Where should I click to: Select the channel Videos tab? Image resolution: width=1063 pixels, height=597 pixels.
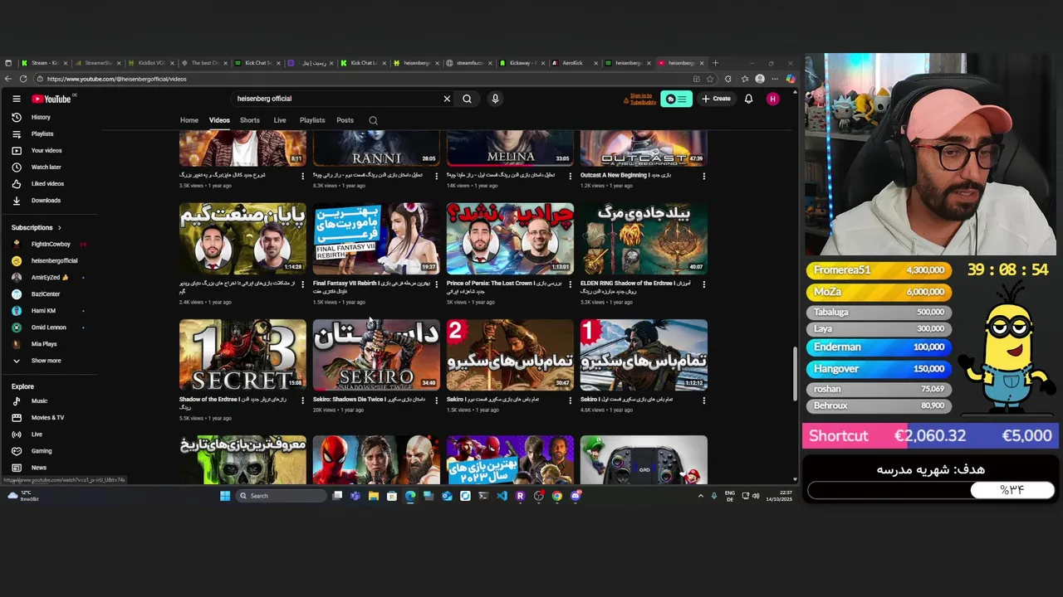click(x=219, y=120)
